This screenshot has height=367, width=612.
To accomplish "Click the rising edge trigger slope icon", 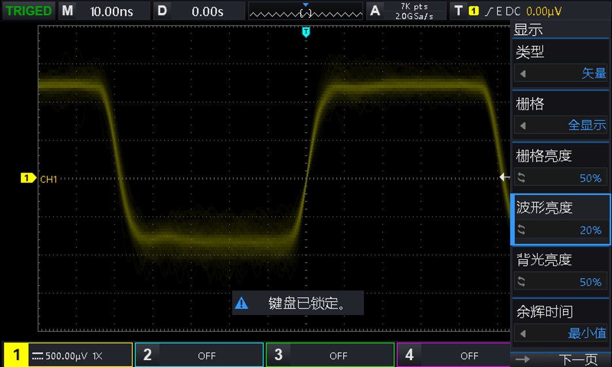I will pos(488,11).
